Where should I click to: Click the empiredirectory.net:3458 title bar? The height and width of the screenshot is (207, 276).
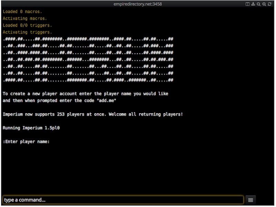coord(138,4)
